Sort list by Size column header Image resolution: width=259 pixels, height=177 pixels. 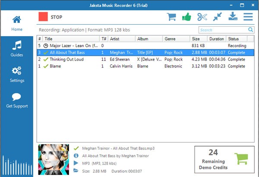click(x=199, y=39)
